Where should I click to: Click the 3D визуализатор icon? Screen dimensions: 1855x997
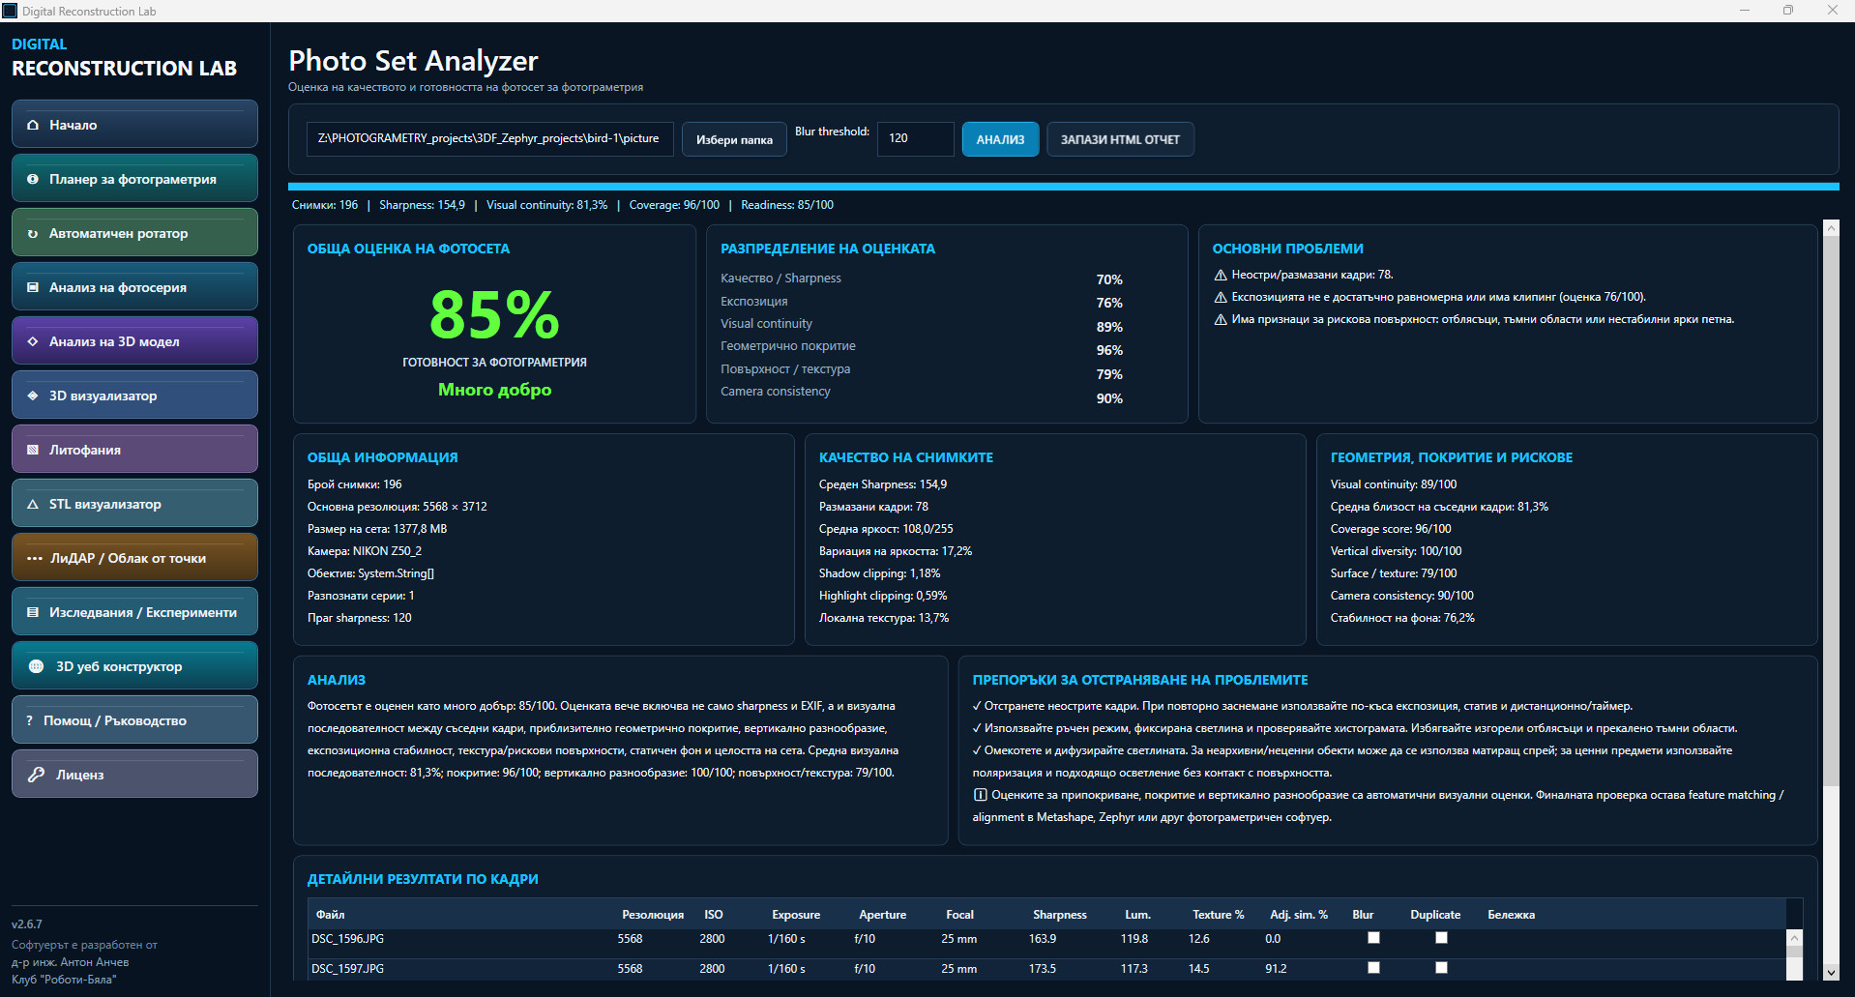click(33, 396)
